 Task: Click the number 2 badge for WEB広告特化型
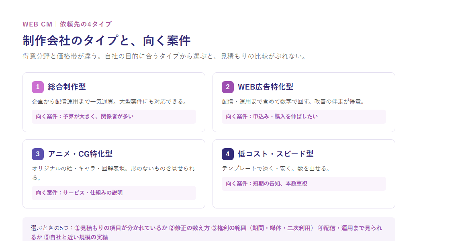(228, 87)
